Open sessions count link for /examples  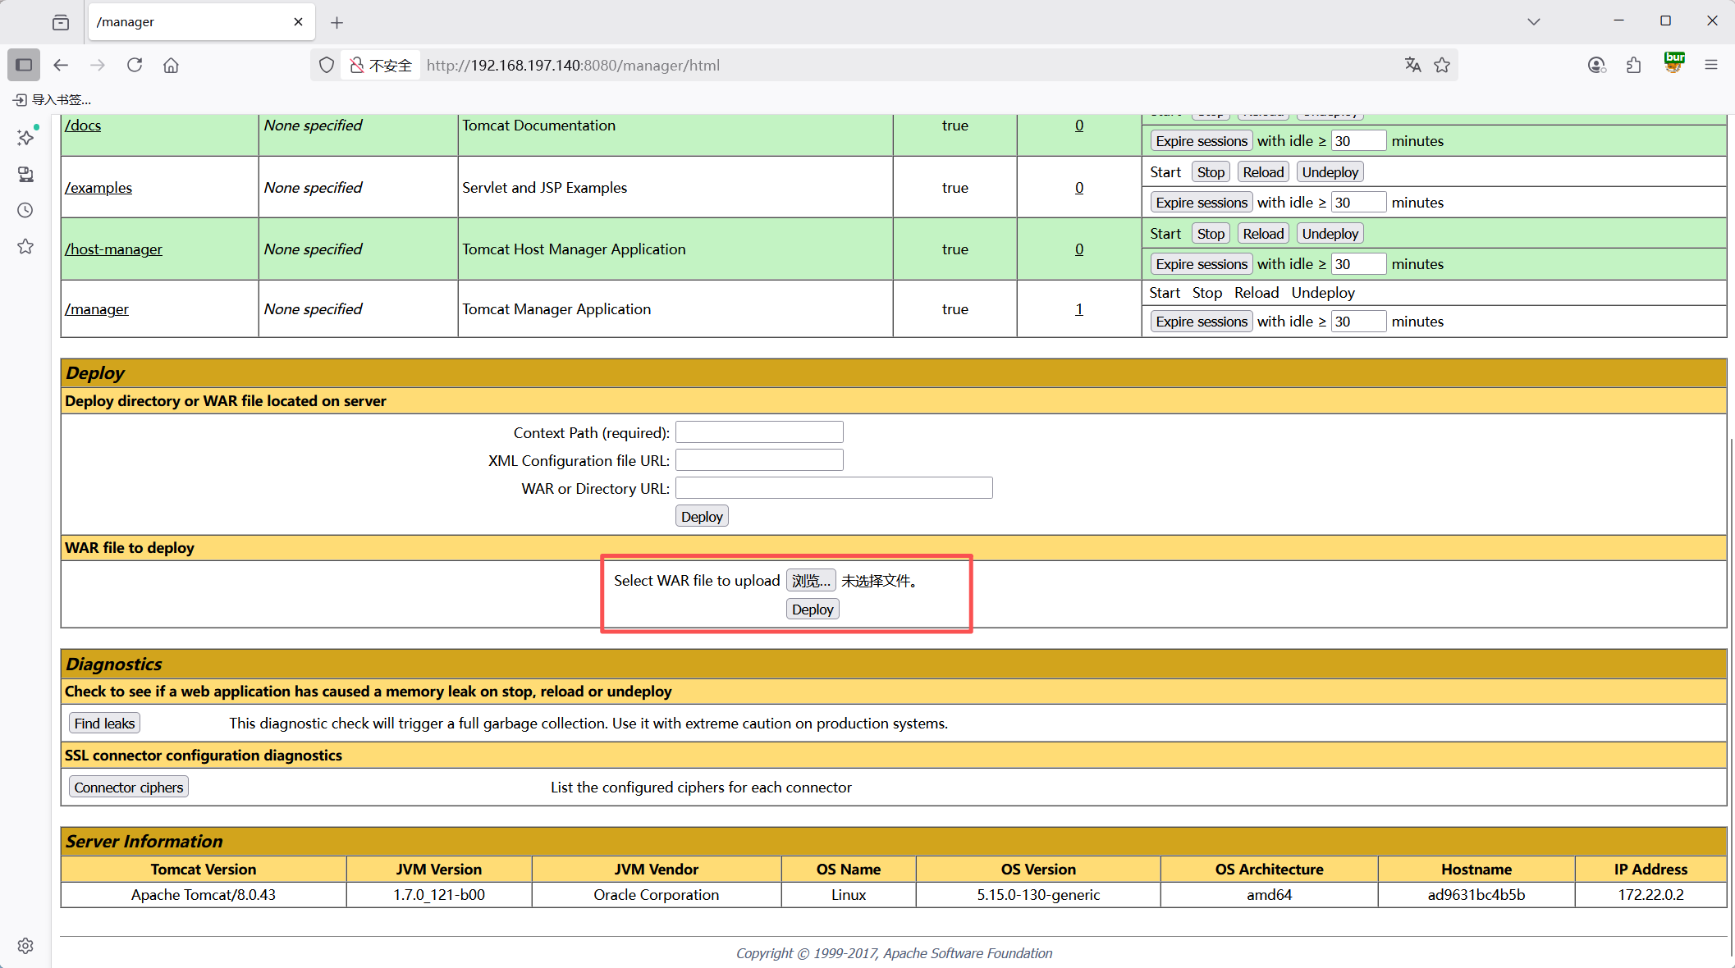(1079, 188)
